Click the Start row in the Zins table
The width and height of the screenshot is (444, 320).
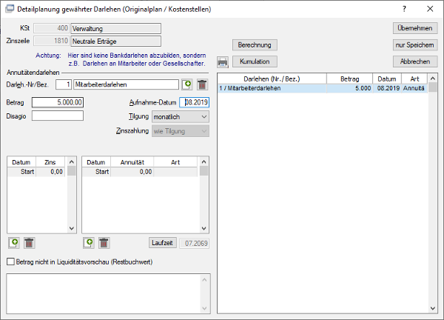pyautogui.click(x=36, y=172)
